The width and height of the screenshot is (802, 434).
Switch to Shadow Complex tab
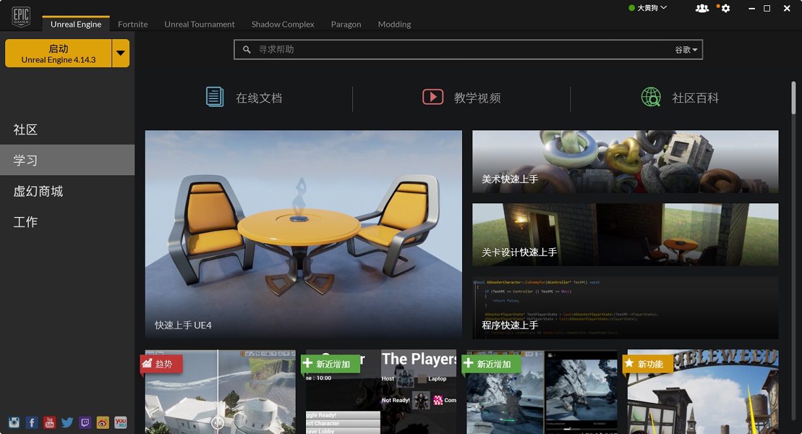pyautogui.click(x=283, y=24)
